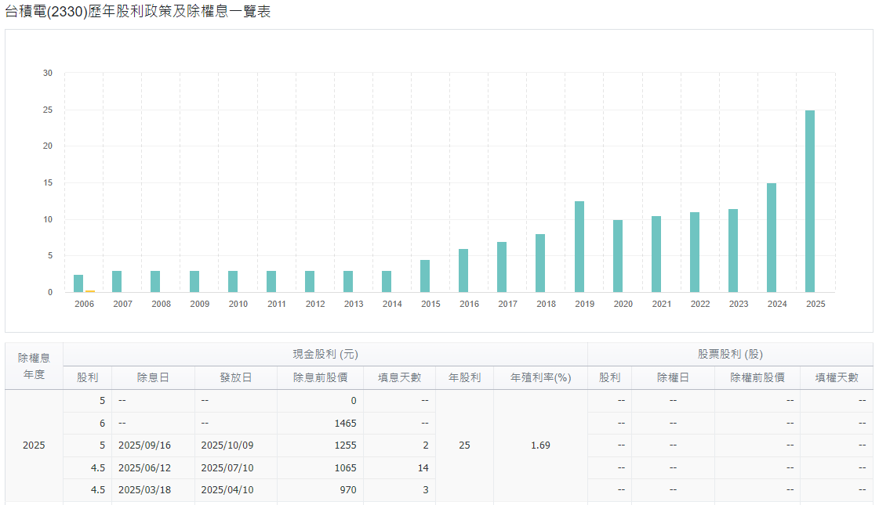
Task: Click the 2019 teal bar in the chart
Action: point(579,247)
